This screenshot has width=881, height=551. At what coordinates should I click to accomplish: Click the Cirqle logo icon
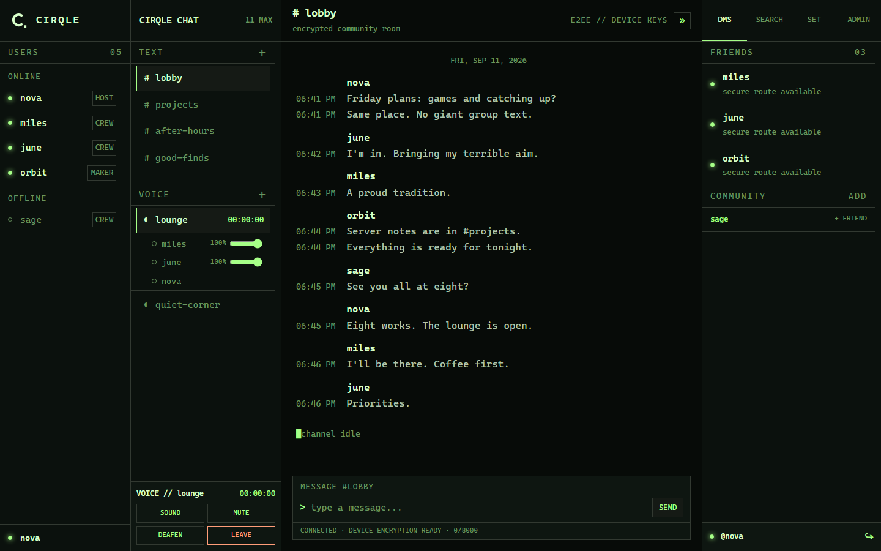click(19, 20)
